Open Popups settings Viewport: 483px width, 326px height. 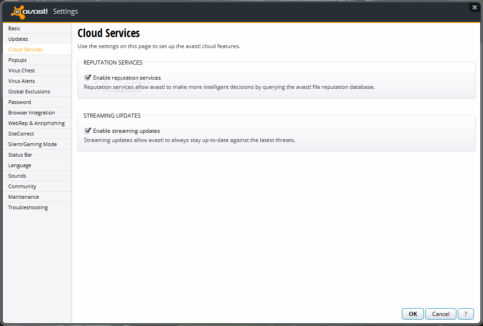click(x=37, y=60)
